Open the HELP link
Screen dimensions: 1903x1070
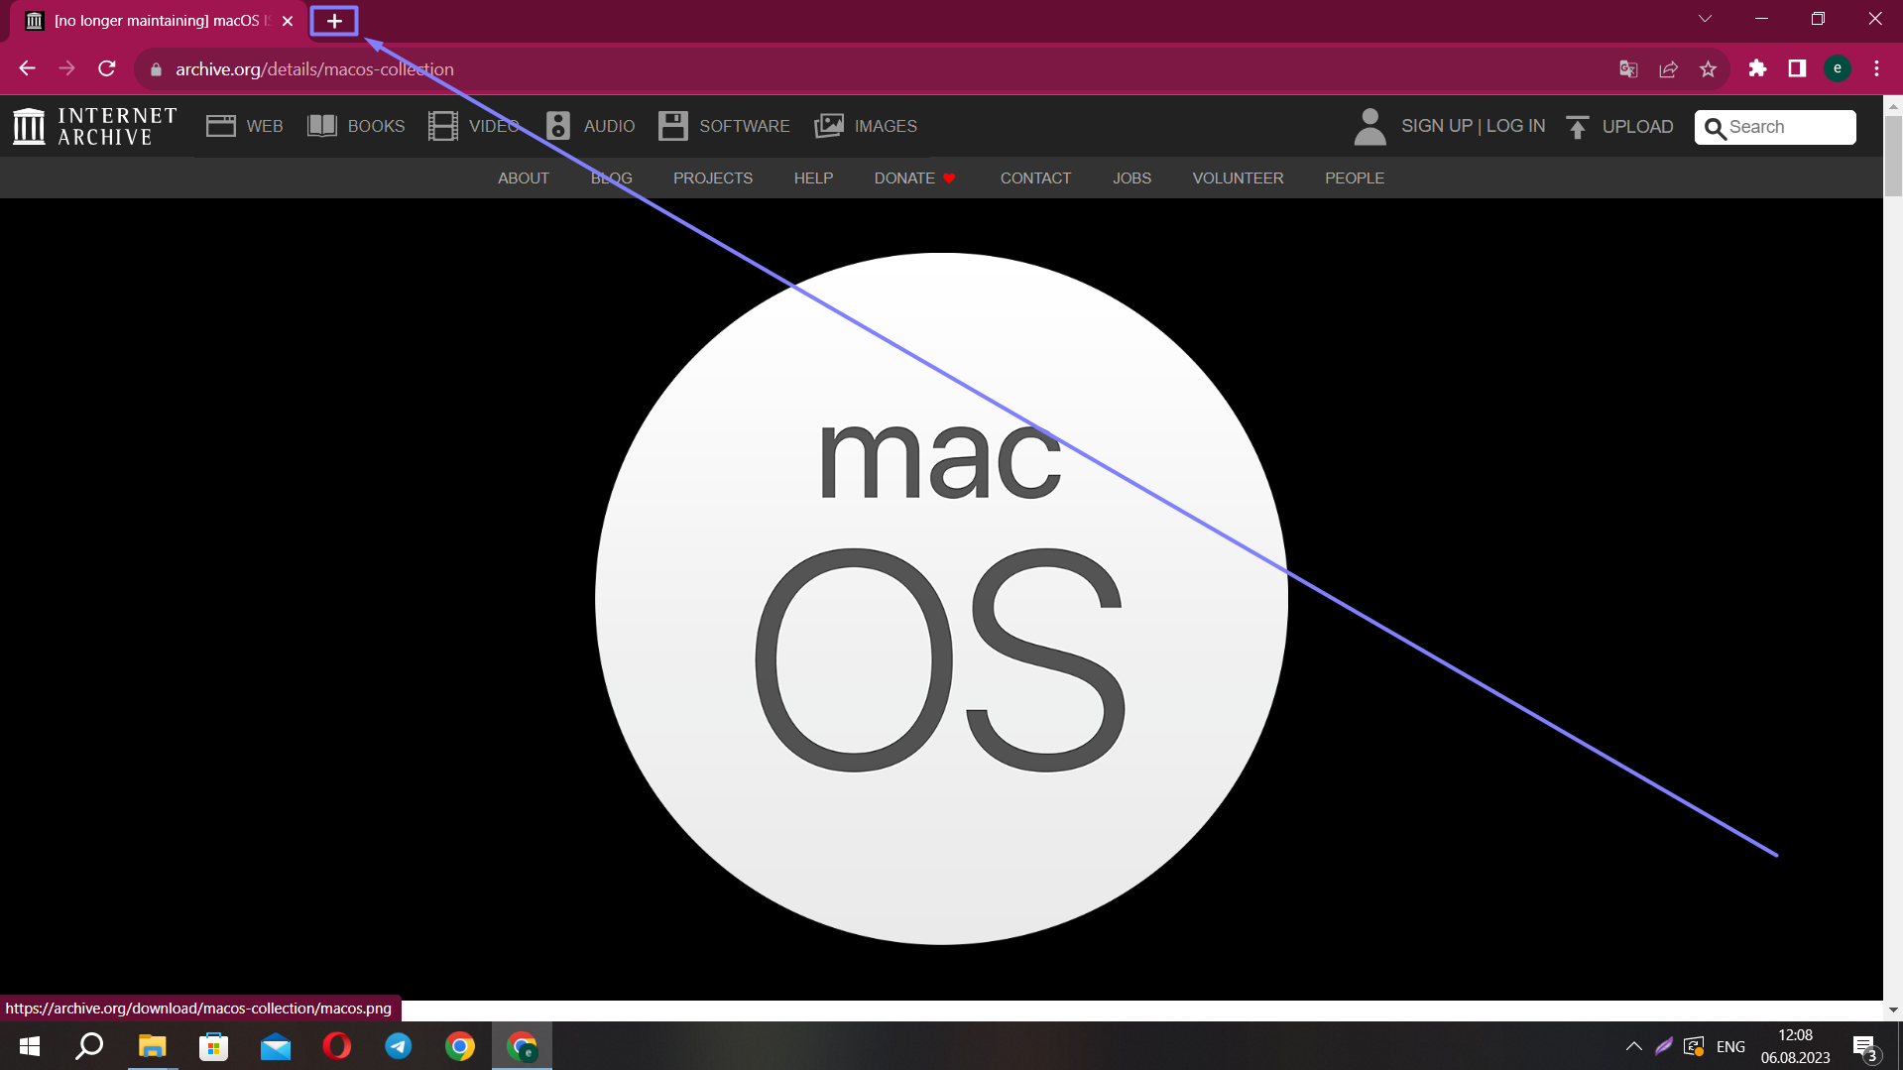(x=813, y=178)
